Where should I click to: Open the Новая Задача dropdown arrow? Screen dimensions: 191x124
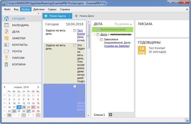pos(69,16)
